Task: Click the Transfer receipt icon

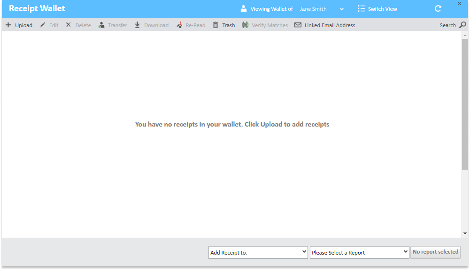Action: point(101,25)
